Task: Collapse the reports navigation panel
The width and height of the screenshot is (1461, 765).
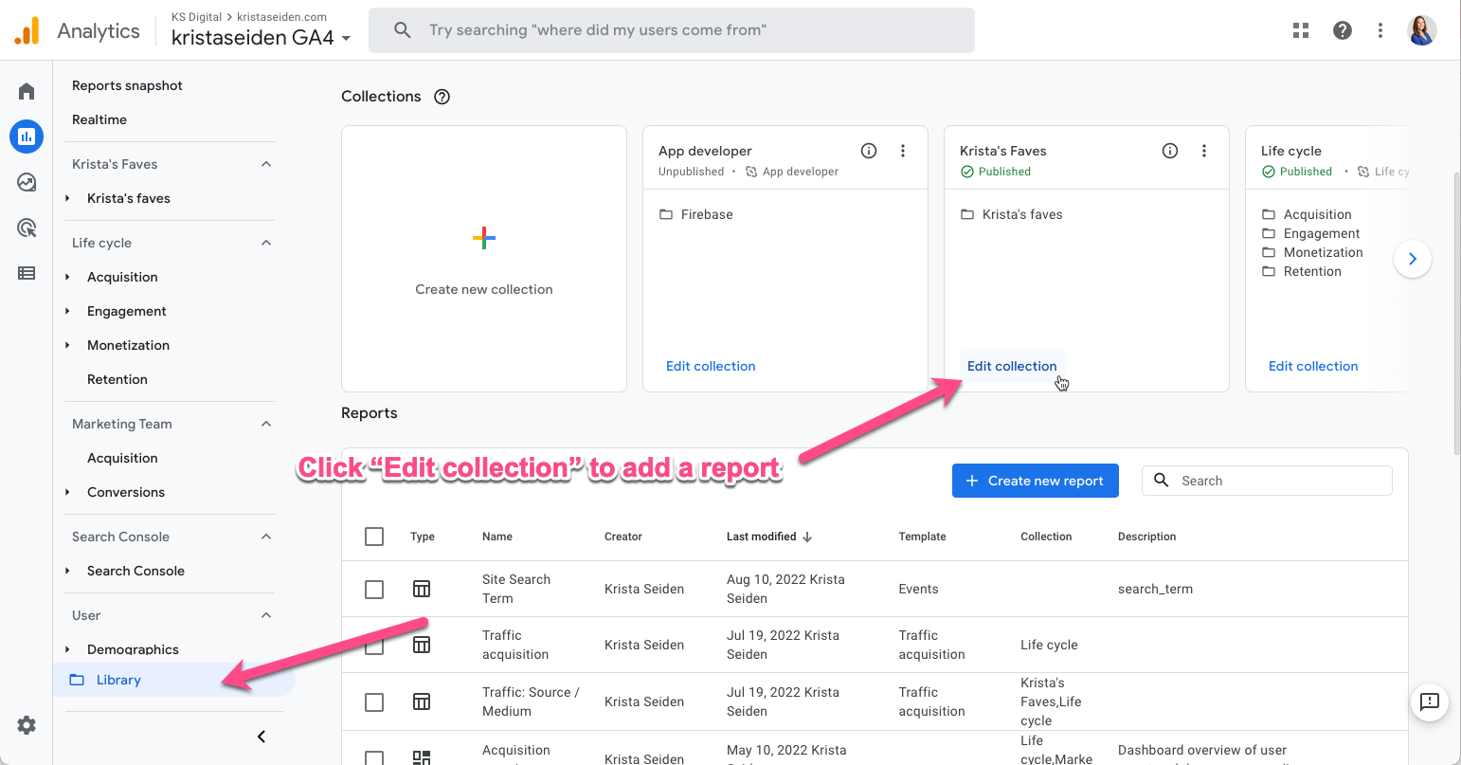Action: pos(262,737)
